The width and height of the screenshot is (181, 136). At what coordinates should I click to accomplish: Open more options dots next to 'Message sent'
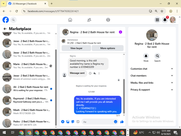[x=99, y=73]
